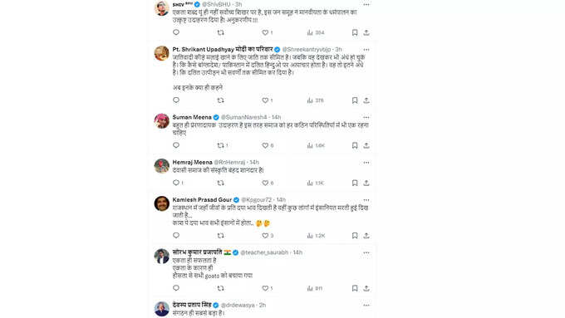The image size is (565, 318).
Task: Retweet Suman Meena's post
Action: (221, 145)
